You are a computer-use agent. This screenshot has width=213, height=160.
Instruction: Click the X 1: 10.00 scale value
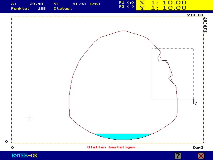coord(163,3)
